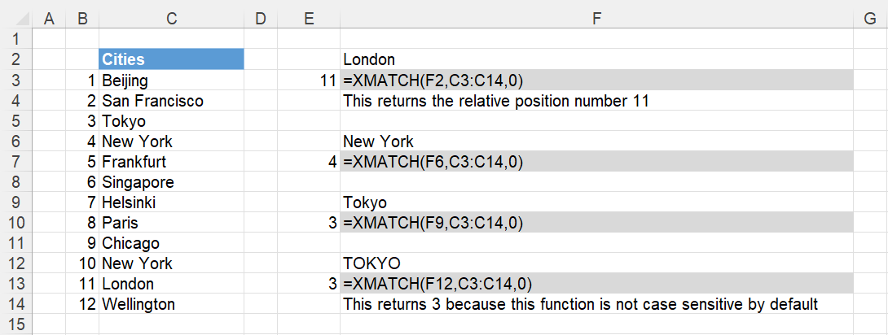Select the cell containing Beijing
The width and height of the screenshot is (888, 335).
pos(172,80)
